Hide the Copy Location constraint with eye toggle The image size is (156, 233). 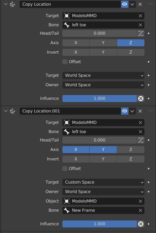125,4
